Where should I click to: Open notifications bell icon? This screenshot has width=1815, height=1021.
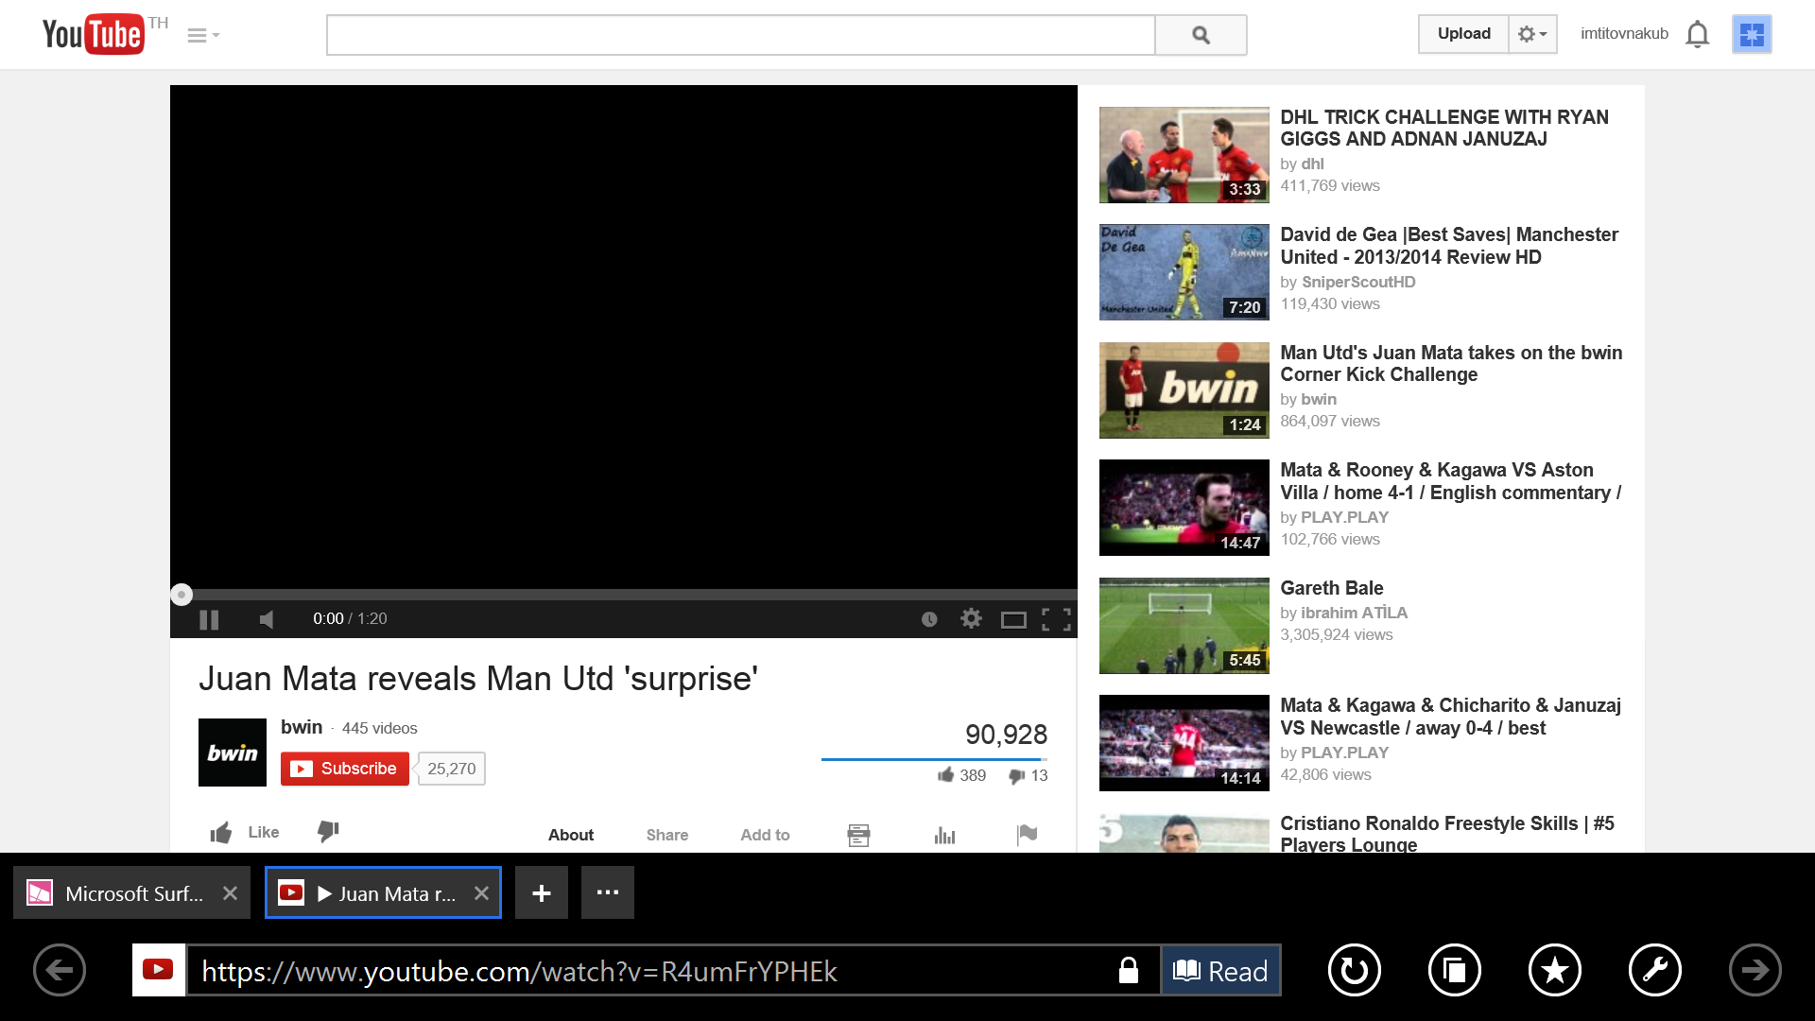tap(1698, 34)
